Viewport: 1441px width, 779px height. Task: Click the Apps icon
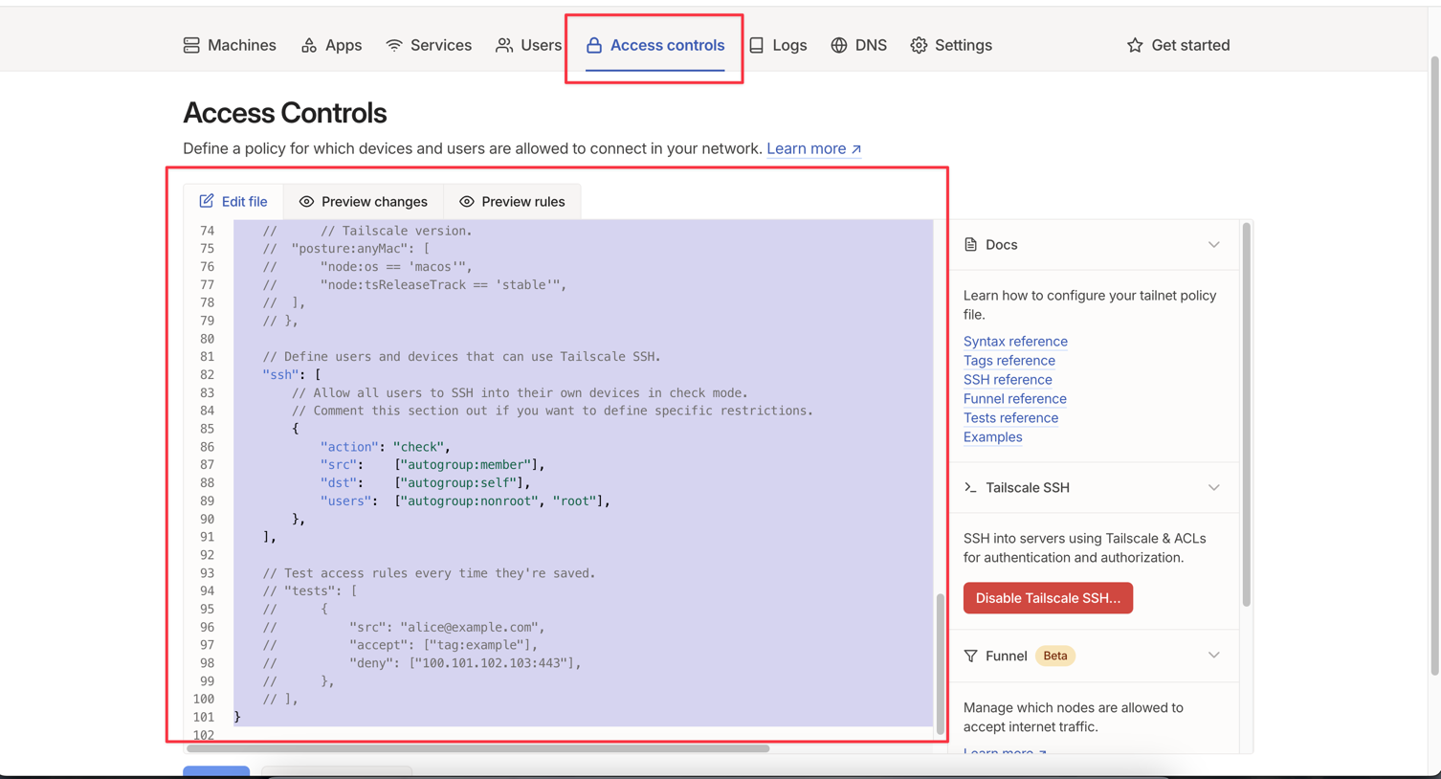click(x=309, y=45)
